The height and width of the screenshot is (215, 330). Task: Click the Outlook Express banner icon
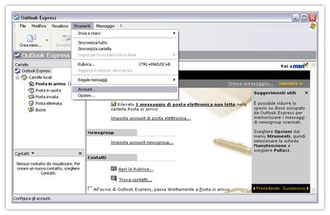pyautogui.click(x=18, y=55)
